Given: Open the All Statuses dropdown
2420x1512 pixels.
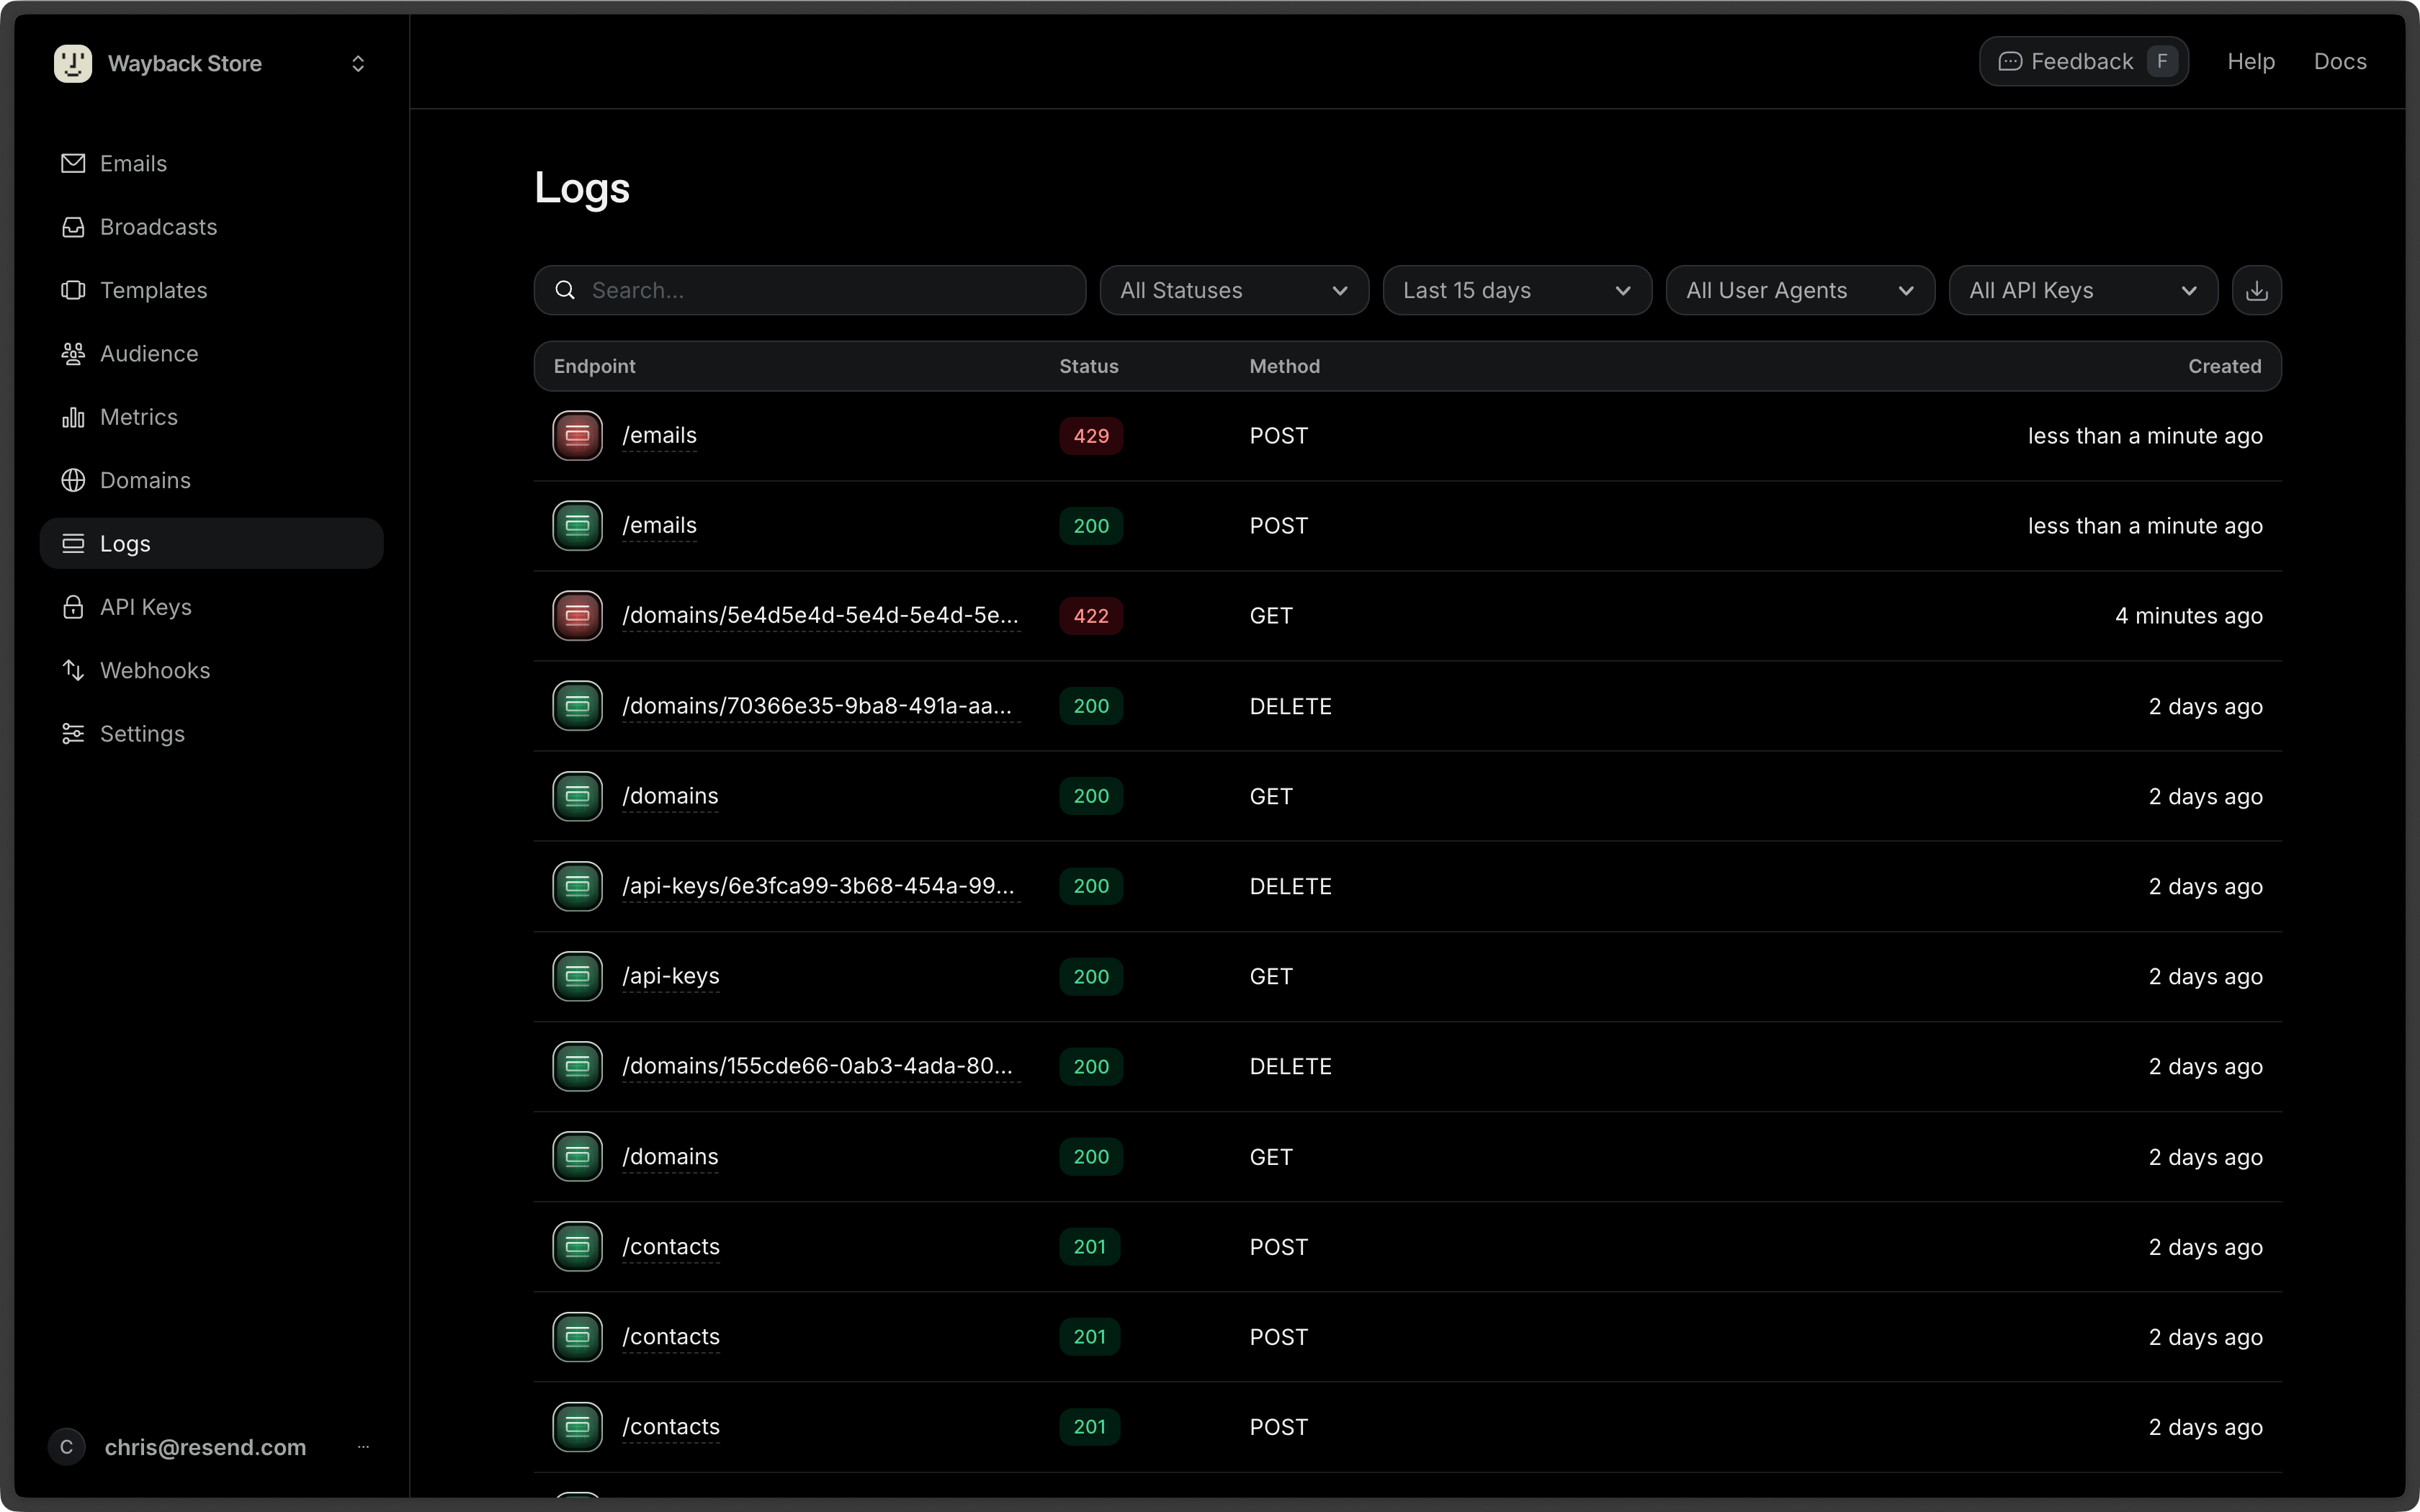Looking at the screenshot, I should pyautogui.click(x=1233, y=290).
